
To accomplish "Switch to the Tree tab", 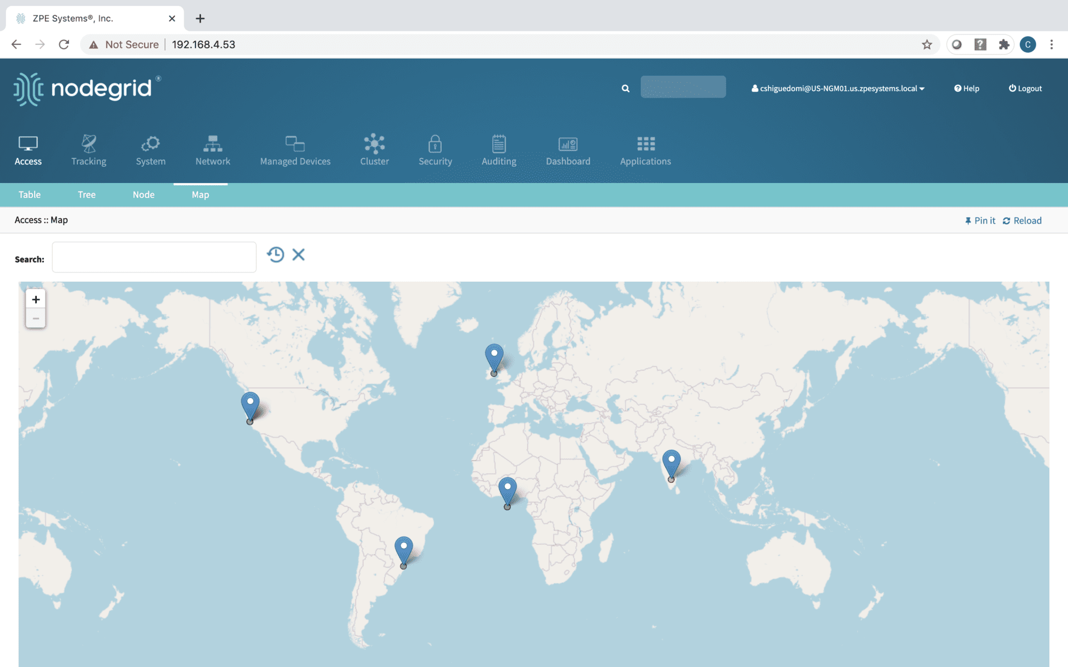I will 87,195.
